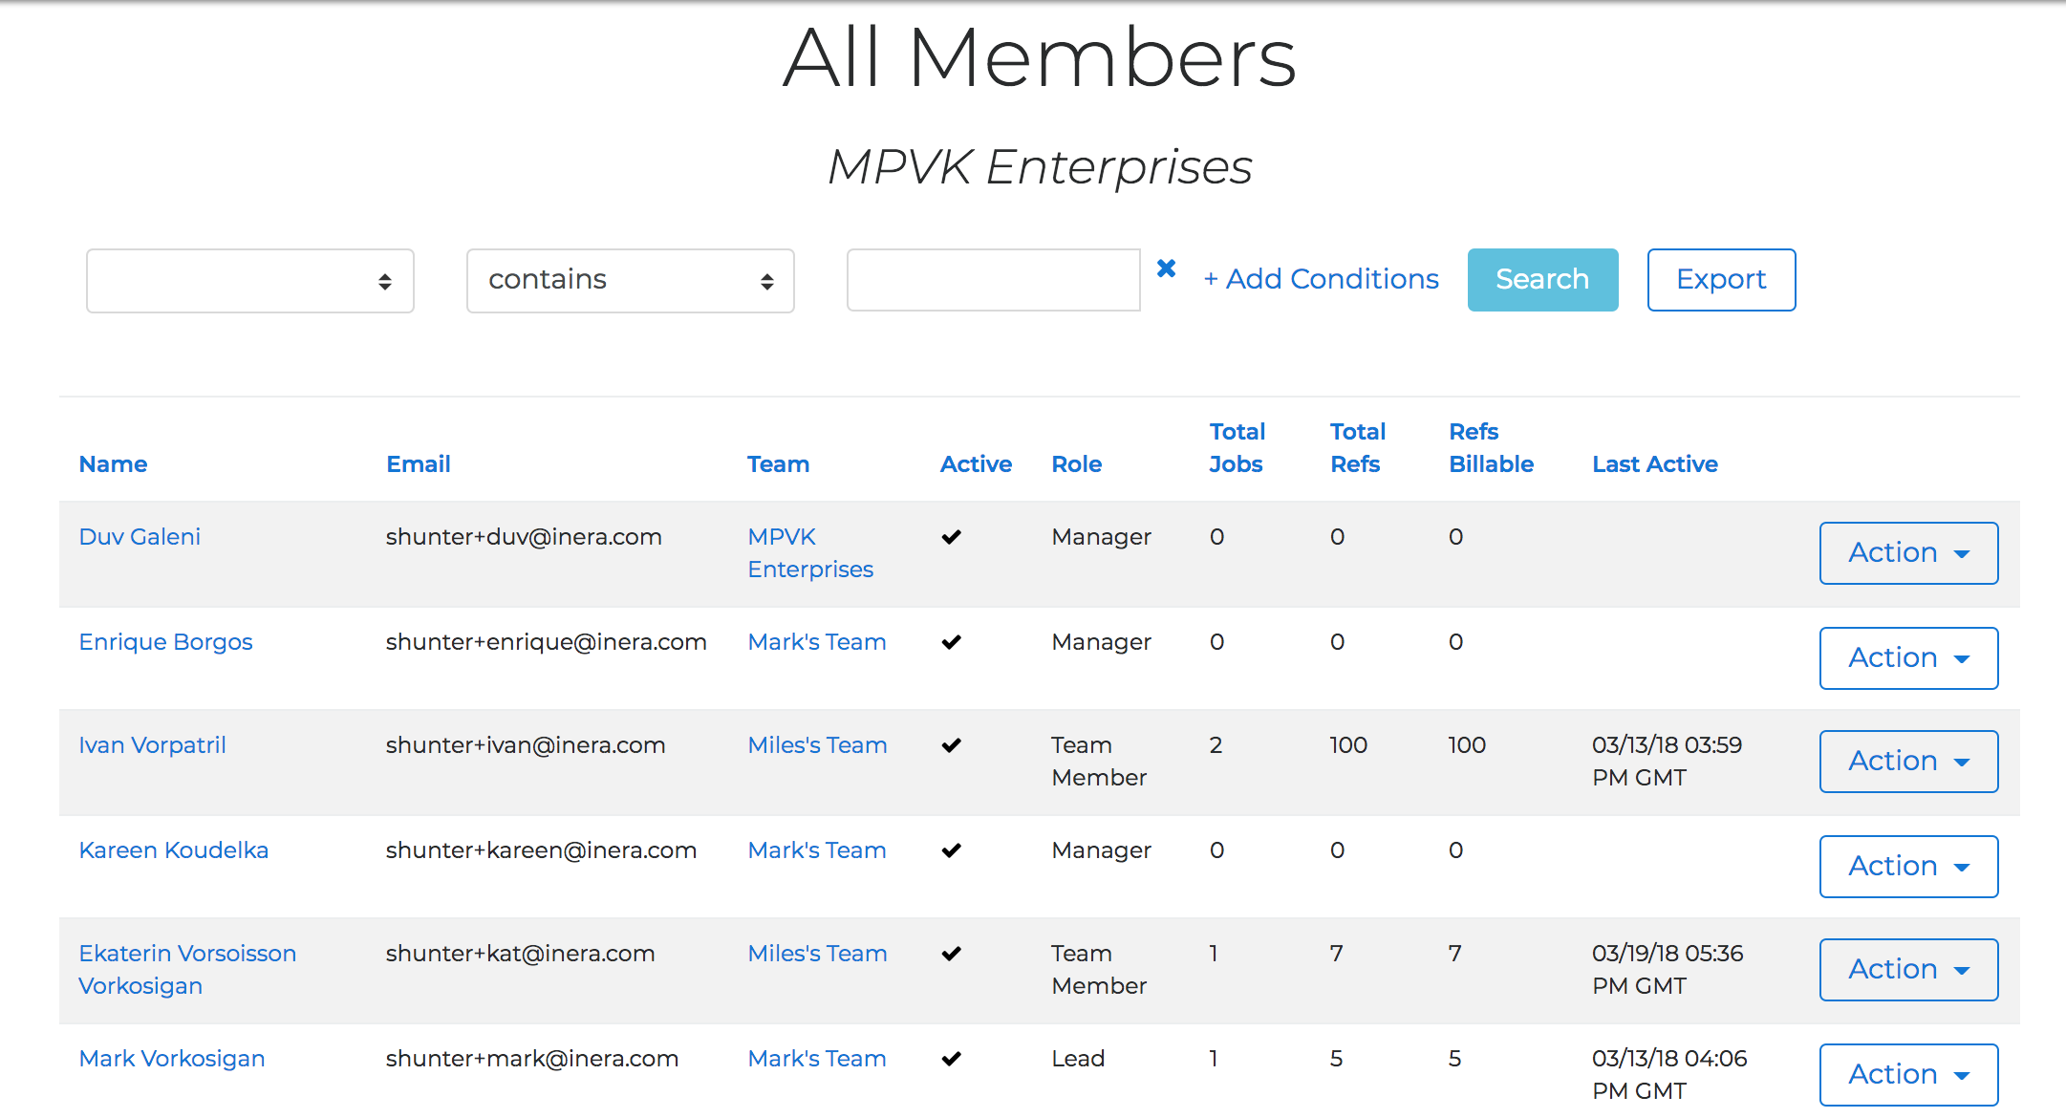The height and width of the screenshot is (1118, 2066).
Task: Open Ivan Vorpatril's member profile
Action: pos(152,745)
